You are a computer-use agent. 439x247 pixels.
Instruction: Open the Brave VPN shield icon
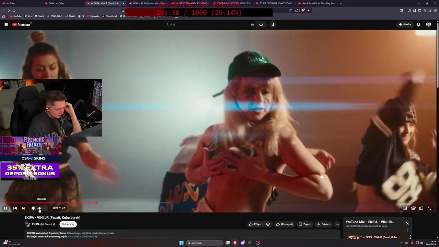(430, 10)
